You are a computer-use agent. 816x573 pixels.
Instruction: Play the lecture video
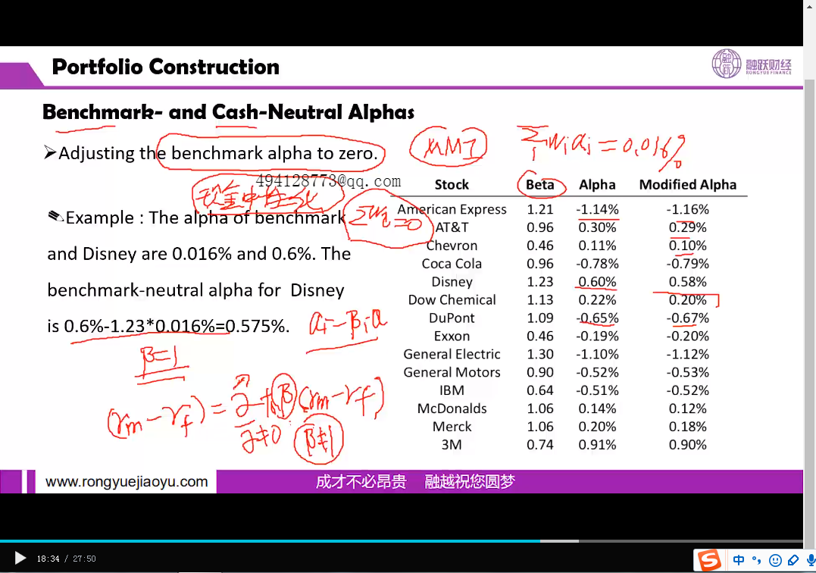pos(20,559)
